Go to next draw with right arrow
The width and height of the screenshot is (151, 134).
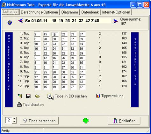(x=116, y=21)
